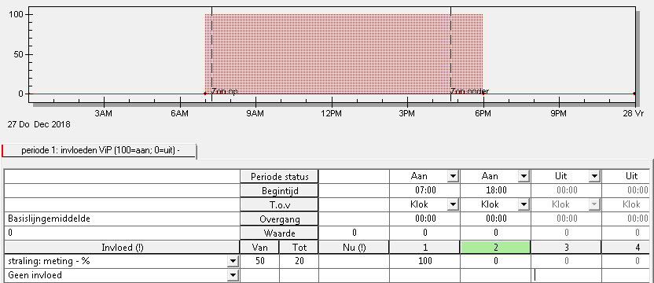Open the 'straling: meting - %' influence dropdown
Viewport: 654px width, 283px height.
click(x=233, y=262)
